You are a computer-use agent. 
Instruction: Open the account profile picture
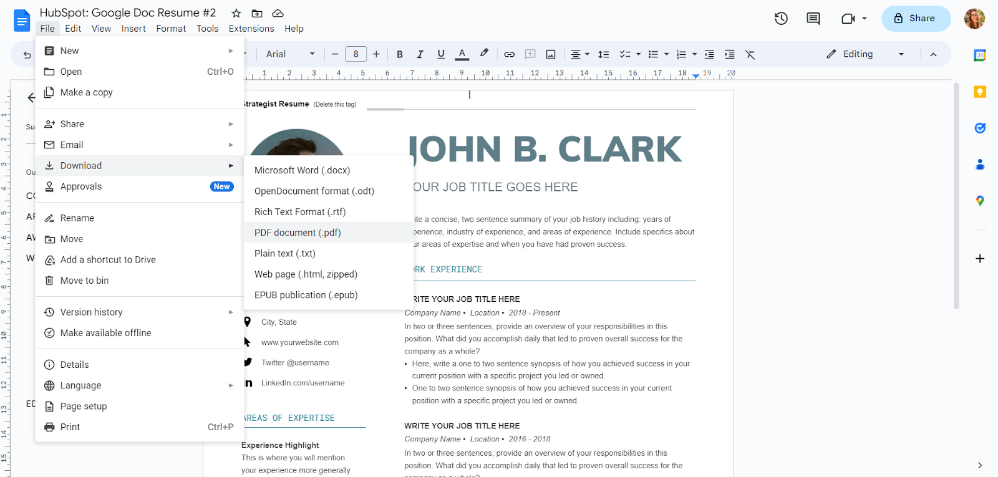pyautogui.click(x=974, y=19)
